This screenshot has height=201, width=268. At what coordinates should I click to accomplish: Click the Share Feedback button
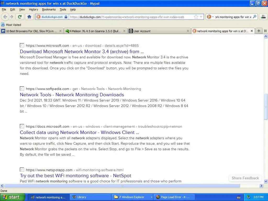tap(245, 178)
